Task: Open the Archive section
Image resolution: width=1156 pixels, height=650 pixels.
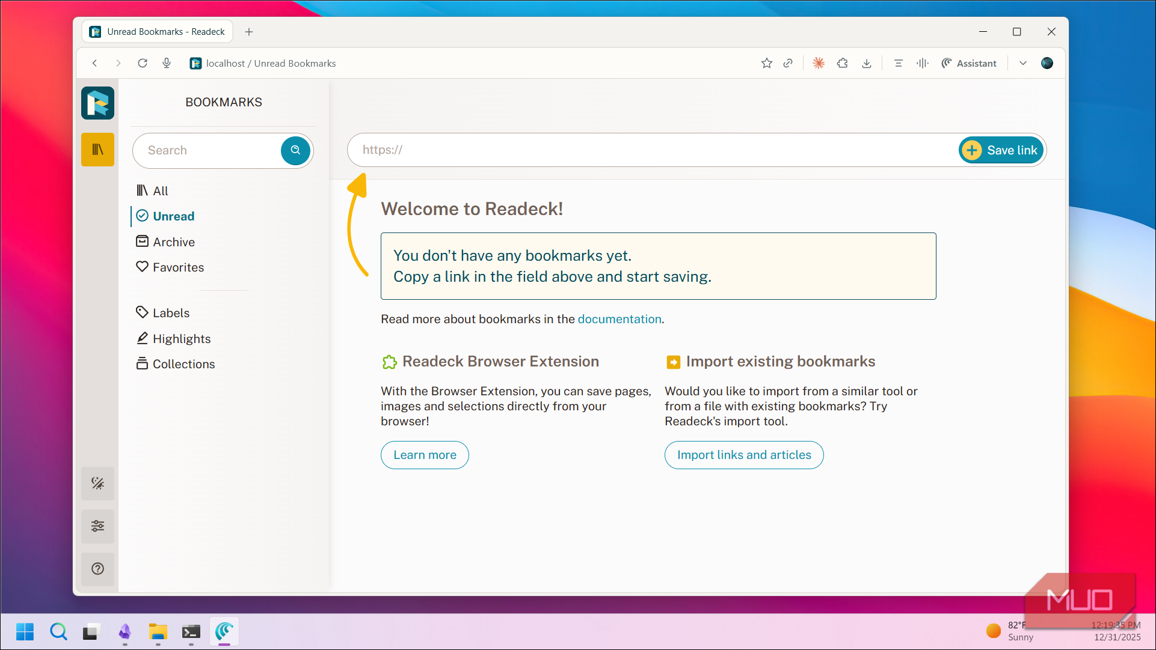Action: (x=165, y=241)
